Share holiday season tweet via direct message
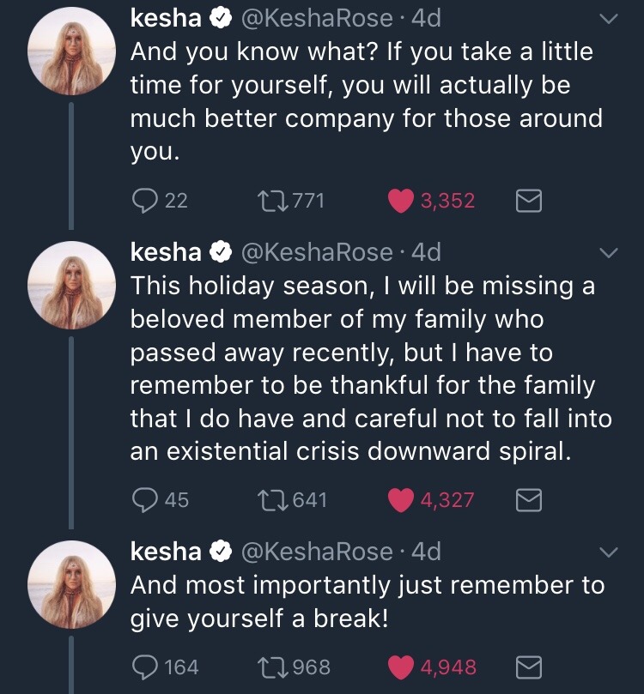 click(529, 500)
